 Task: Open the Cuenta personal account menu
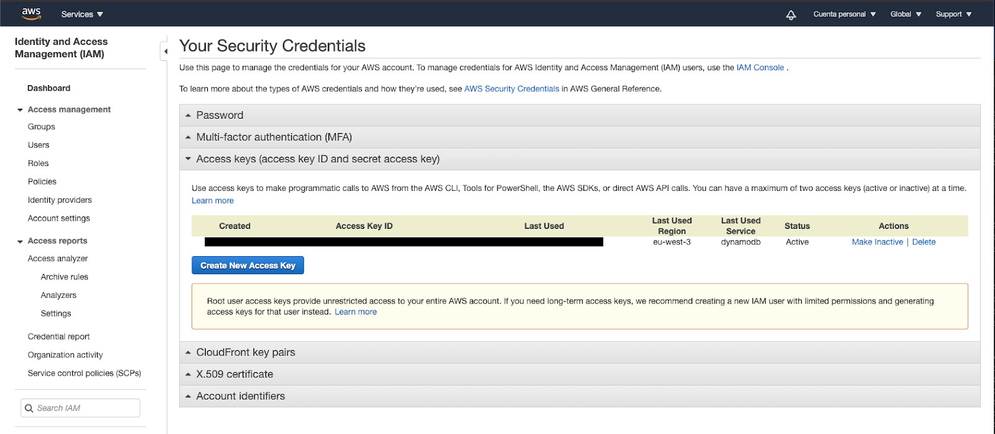[845, 14]
